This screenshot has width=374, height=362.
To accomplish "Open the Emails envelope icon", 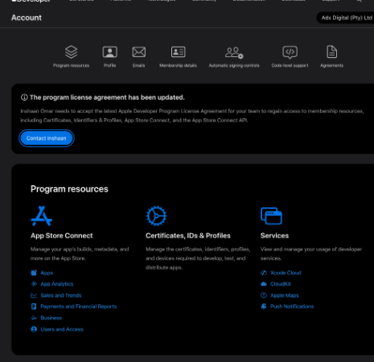I will (139, 52).
